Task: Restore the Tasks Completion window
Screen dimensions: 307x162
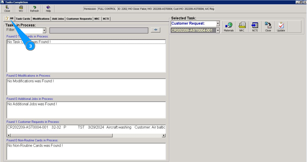Action: point(301,2)
